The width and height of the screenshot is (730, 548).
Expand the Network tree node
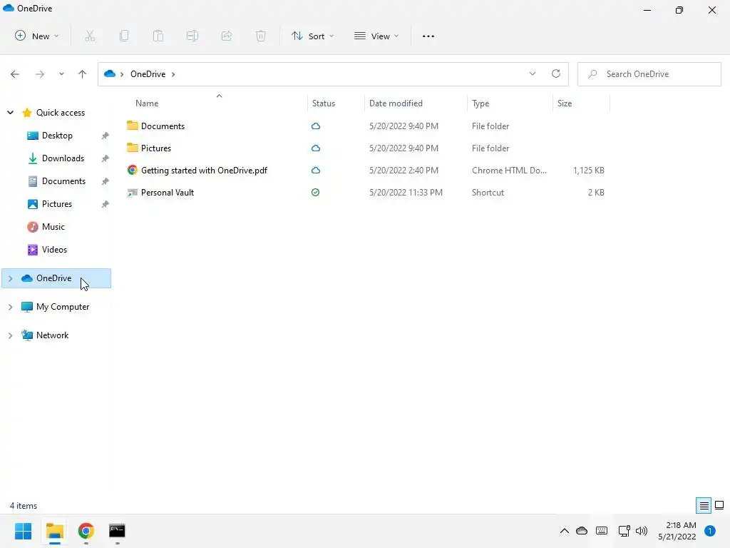click(10, 335)
